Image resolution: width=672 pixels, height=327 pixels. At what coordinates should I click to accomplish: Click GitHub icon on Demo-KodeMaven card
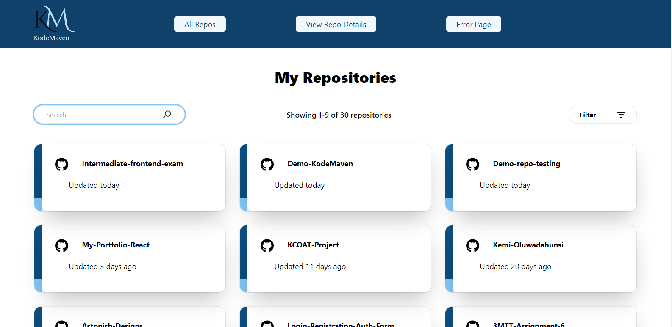click(x=267, y=164)
